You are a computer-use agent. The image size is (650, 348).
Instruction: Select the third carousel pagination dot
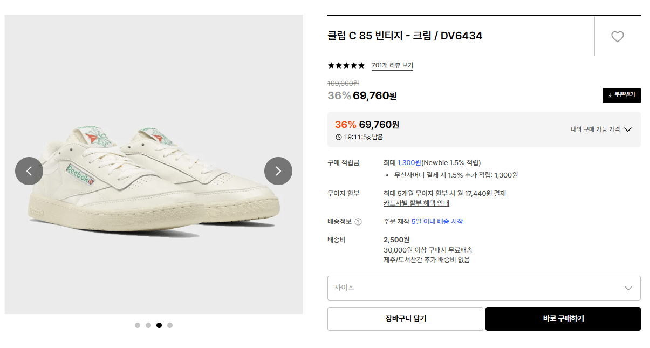(159, 325)
